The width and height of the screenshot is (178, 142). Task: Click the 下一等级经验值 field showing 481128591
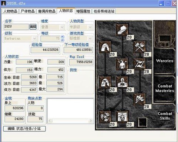78,50
